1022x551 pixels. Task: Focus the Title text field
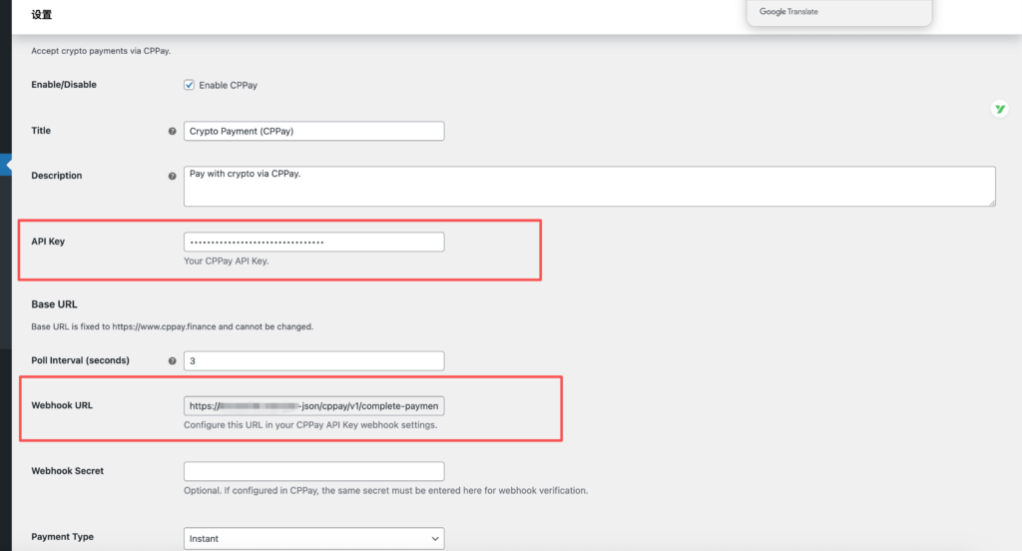pos(313,132)
